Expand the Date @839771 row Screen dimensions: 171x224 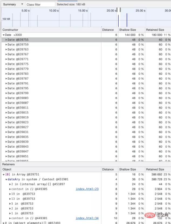coord(6,59)
